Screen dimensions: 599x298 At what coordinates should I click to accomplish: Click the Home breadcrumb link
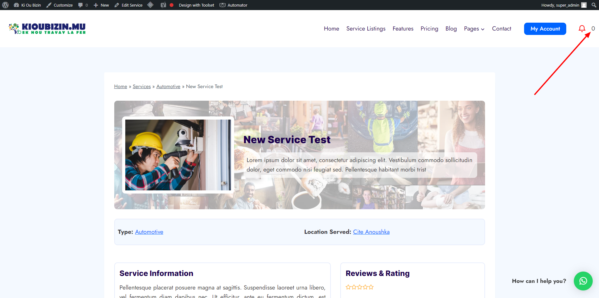121,87
